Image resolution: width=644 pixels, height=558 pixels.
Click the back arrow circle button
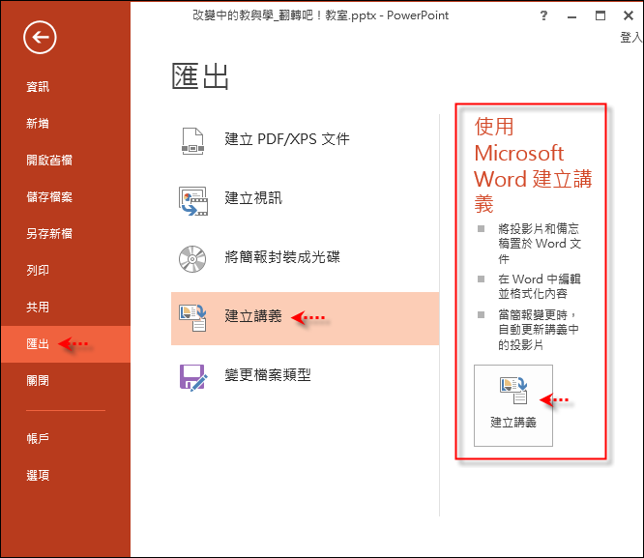(40, 38)
